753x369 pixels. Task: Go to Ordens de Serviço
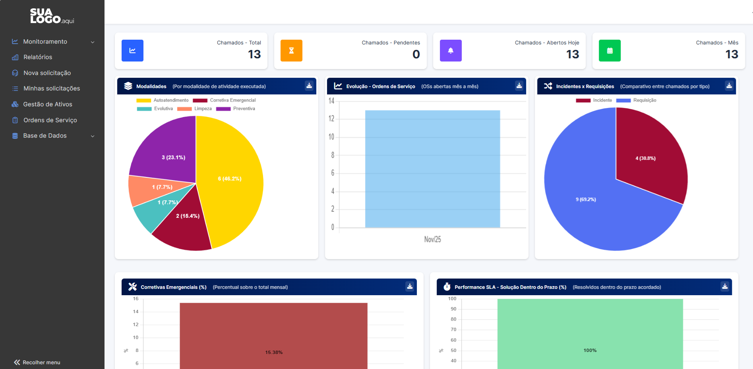tap(50, 120)
